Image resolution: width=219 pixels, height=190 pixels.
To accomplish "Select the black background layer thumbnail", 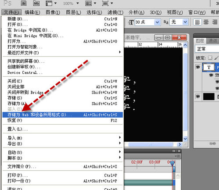I will (x=209, y=97).
